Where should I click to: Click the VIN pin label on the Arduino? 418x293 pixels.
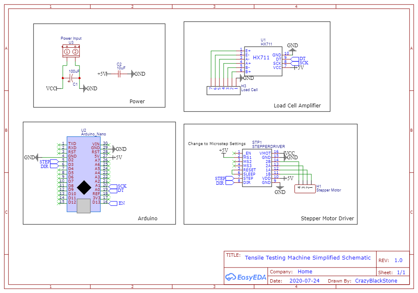pos(96,144)
